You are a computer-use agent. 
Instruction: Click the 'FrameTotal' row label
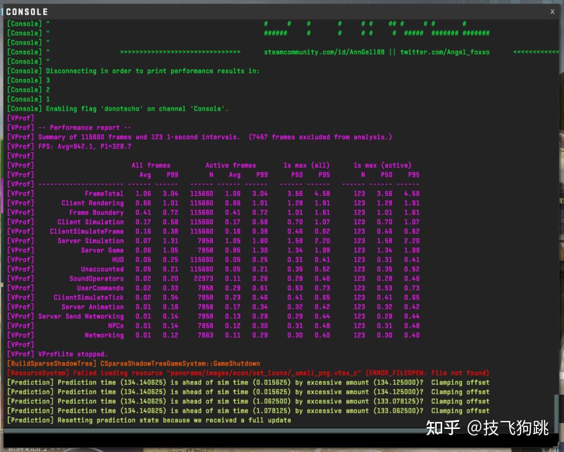point(104,194)
